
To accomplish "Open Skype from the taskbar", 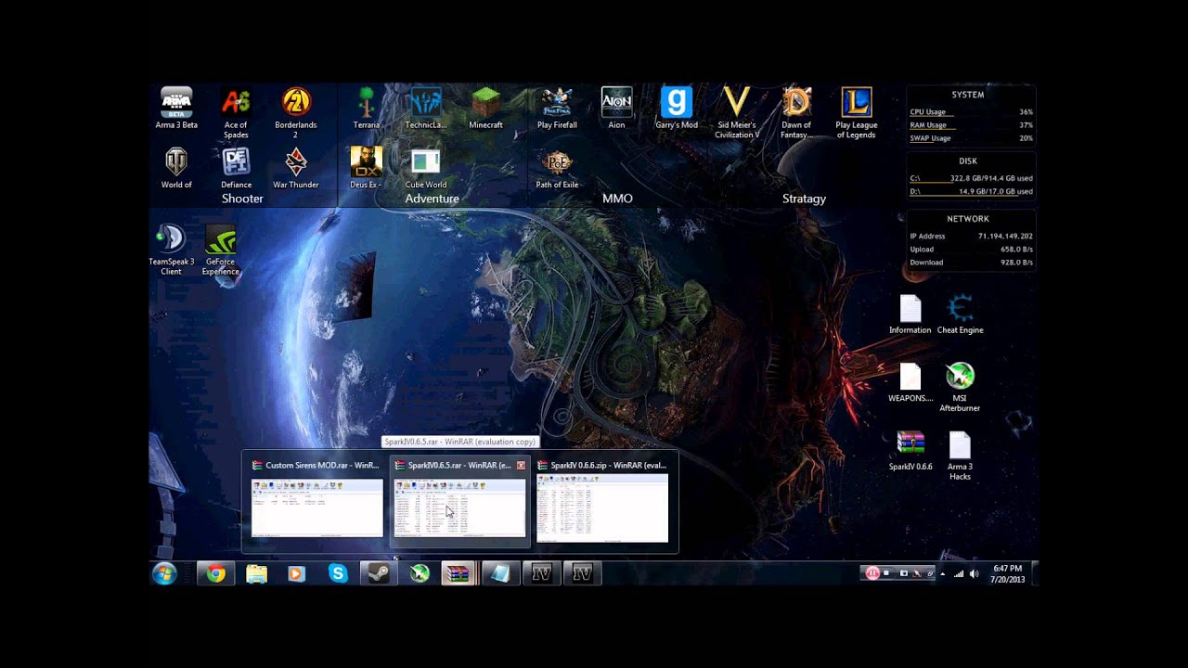I will (x=338, y=574).
